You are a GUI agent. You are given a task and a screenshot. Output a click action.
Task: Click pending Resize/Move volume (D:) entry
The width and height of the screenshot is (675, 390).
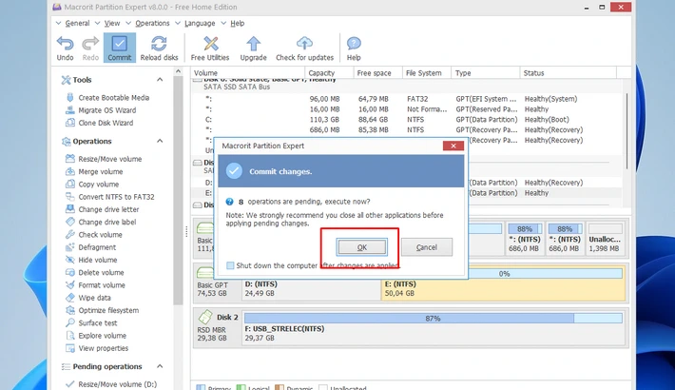pyautogui.click(x=111, y=384)
